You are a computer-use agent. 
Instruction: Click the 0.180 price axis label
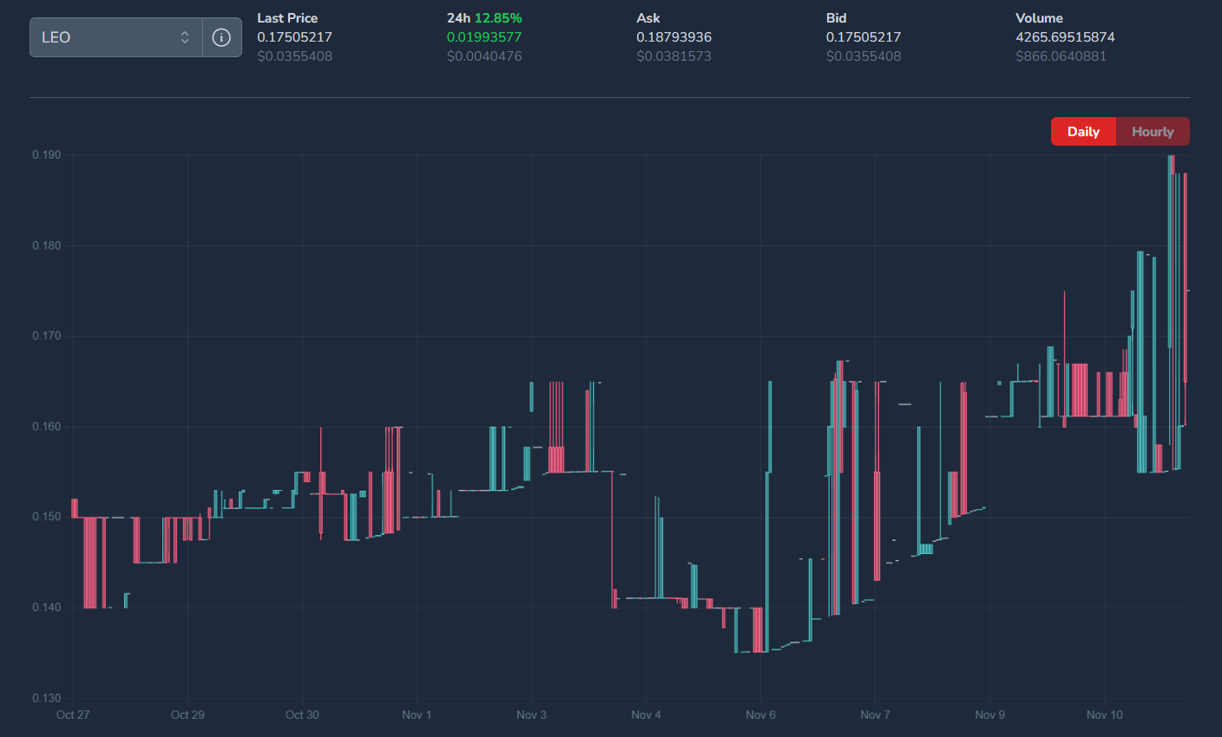coord(47,245)
